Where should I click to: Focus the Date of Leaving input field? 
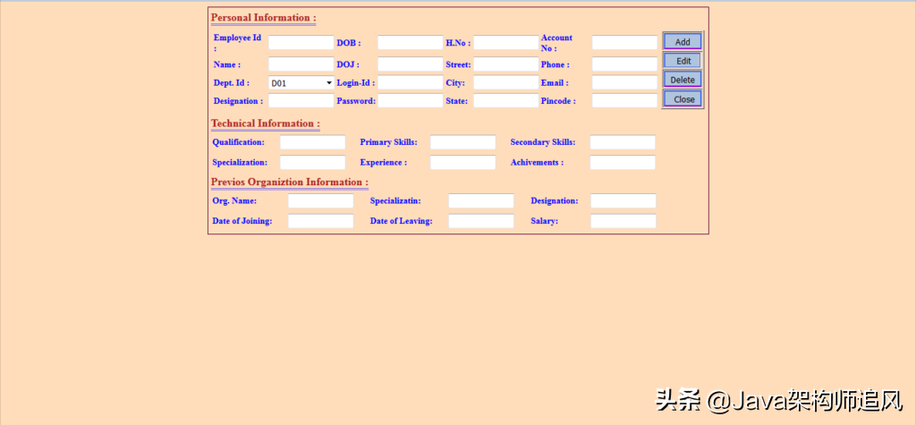pos(481,221)
